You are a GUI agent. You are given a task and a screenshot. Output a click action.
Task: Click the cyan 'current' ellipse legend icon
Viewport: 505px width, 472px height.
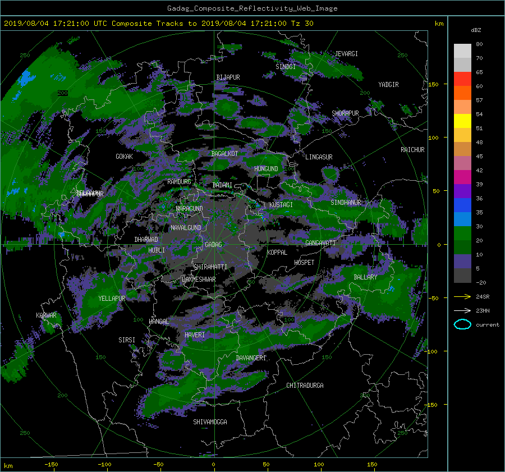(x=462, y=324)
